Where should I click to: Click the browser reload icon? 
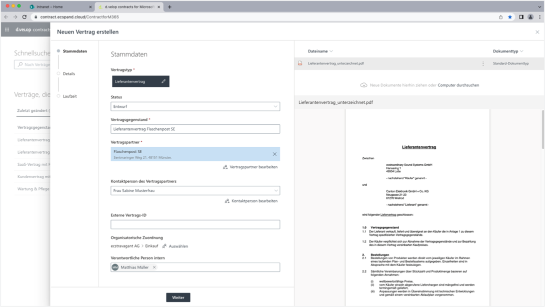[24, 16]
